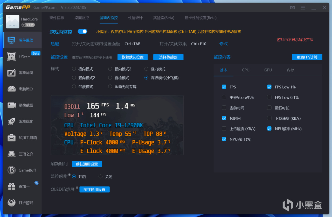Uncheck the NPU占用 (%) checkbox
This screenshot has width=332, height=217.
coord(224,139)
